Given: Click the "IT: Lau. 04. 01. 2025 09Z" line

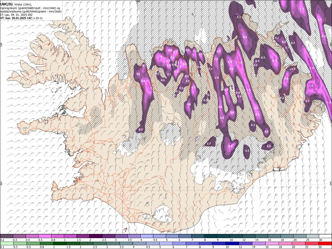Looking at the screenshot, I should (x=16, y=15).
